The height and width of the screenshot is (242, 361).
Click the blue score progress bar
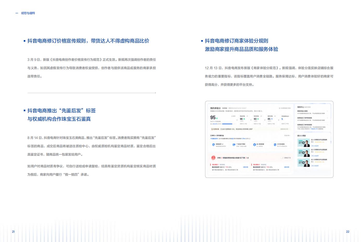pyautogui.click(x=227, y=124)
